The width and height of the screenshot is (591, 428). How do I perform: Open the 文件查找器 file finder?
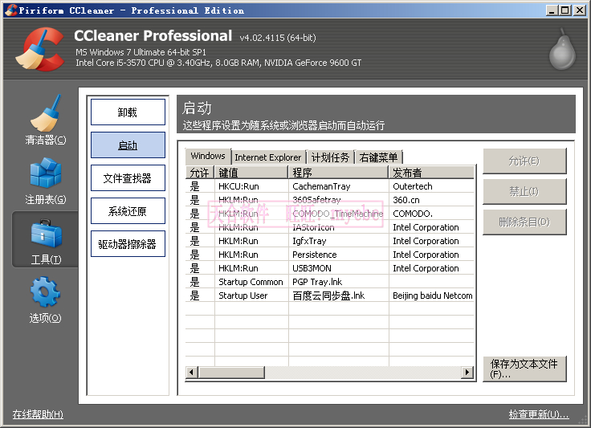[x=128, y=177]
